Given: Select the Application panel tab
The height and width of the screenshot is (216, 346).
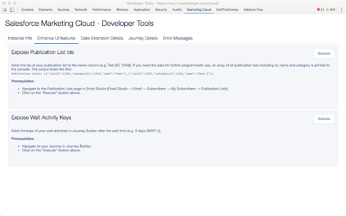Looking at the screenshot, I should [142, 10].
